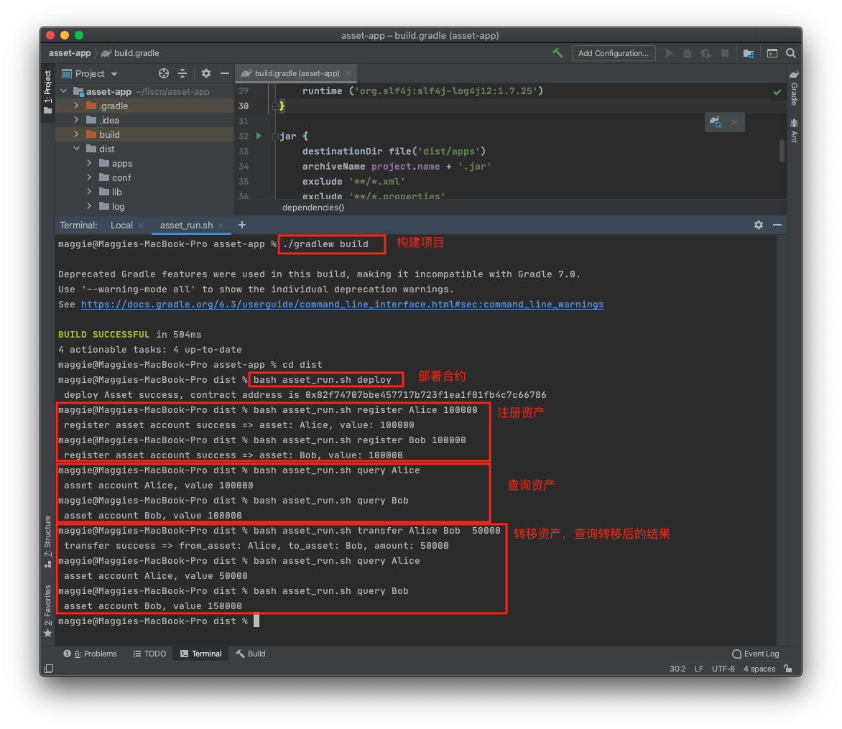Open Project panel settings gear
The width and height of the screenshot is (842, 729).
click(x=206, y=73)
